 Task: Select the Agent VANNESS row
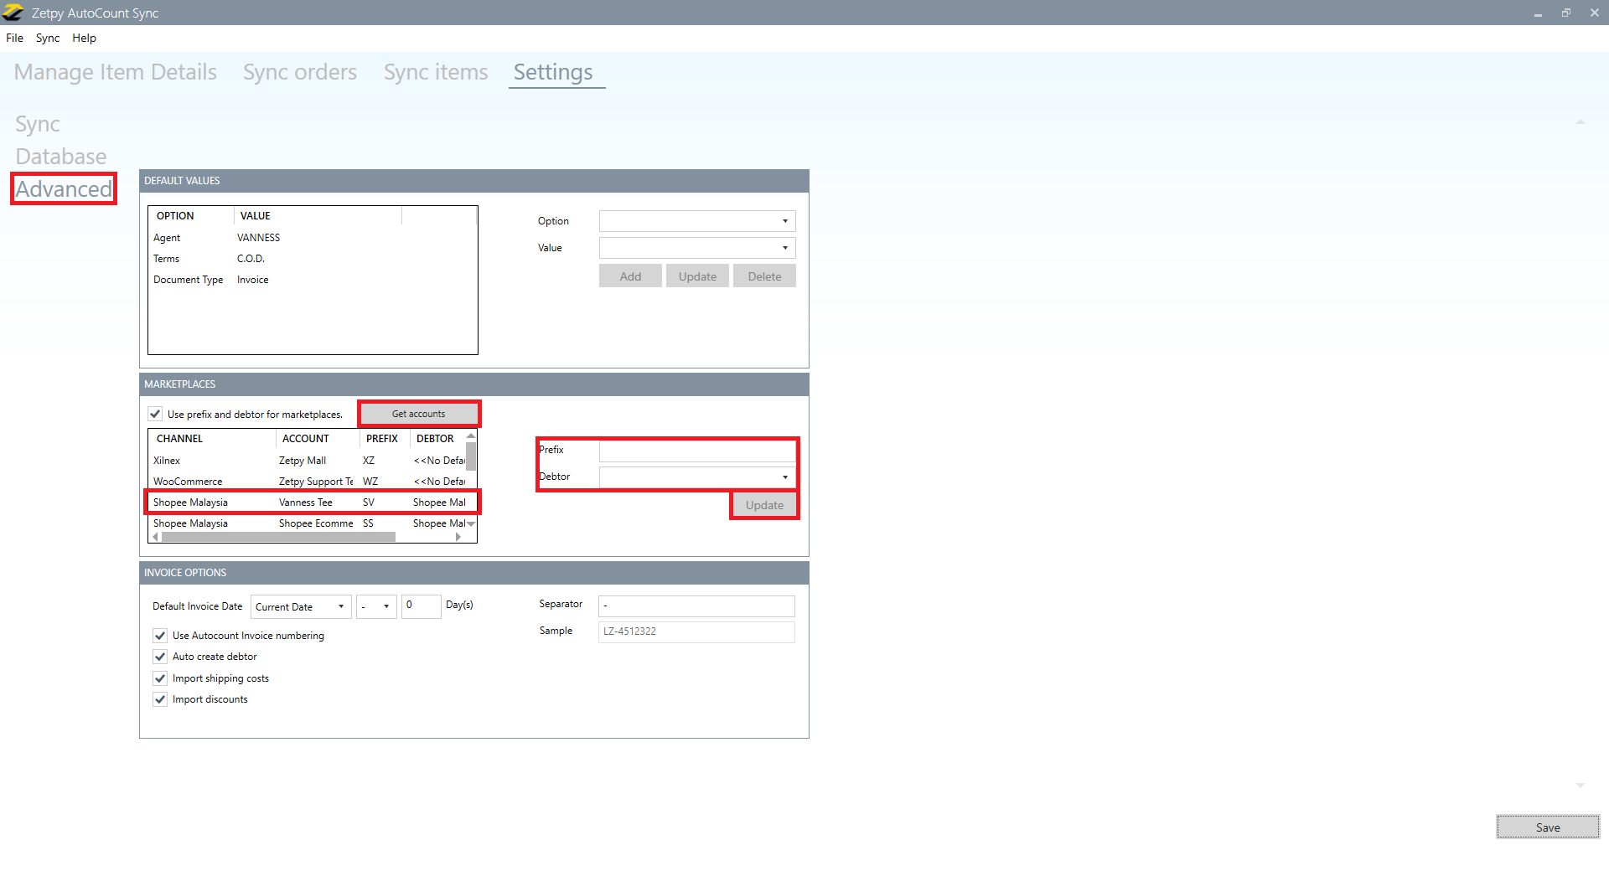(x=313, y=238)
